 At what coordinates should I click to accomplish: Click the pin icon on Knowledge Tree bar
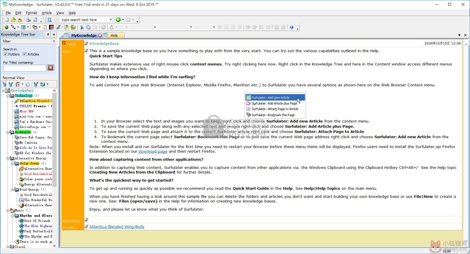(48, 34)
